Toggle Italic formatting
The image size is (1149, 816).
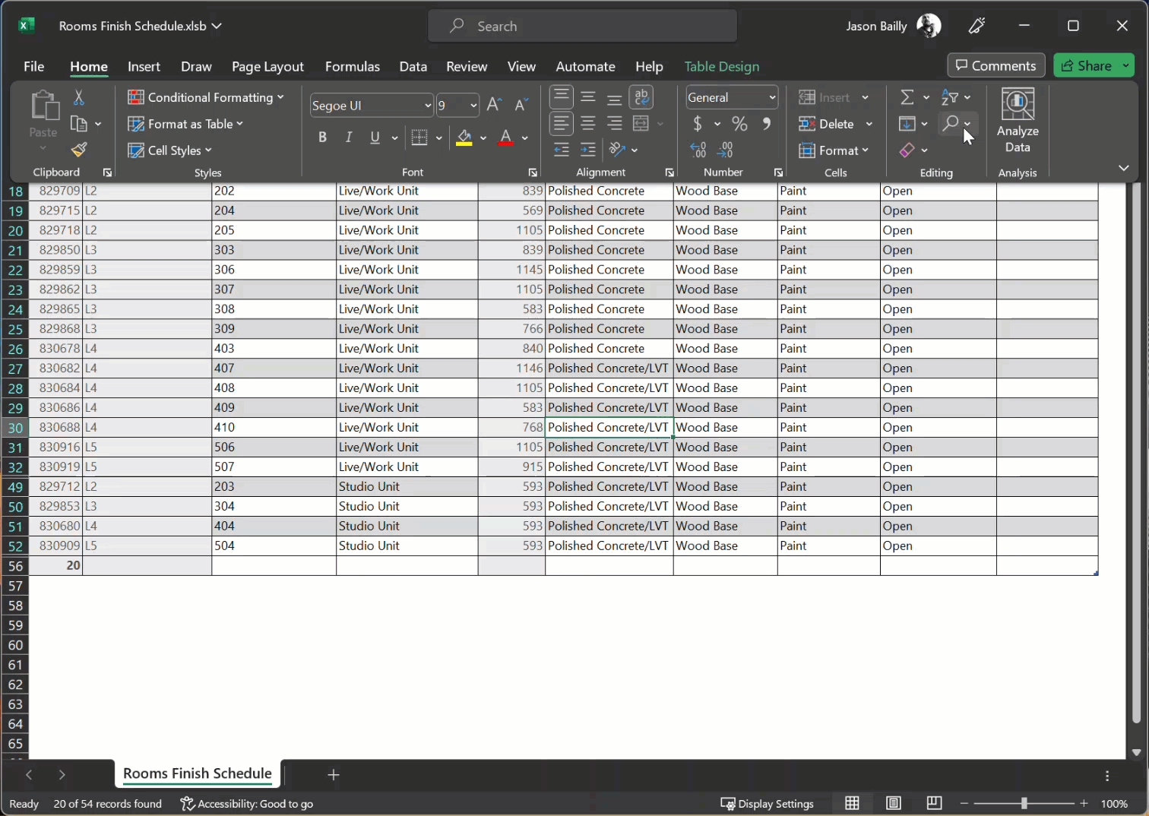tap(349, 138)
